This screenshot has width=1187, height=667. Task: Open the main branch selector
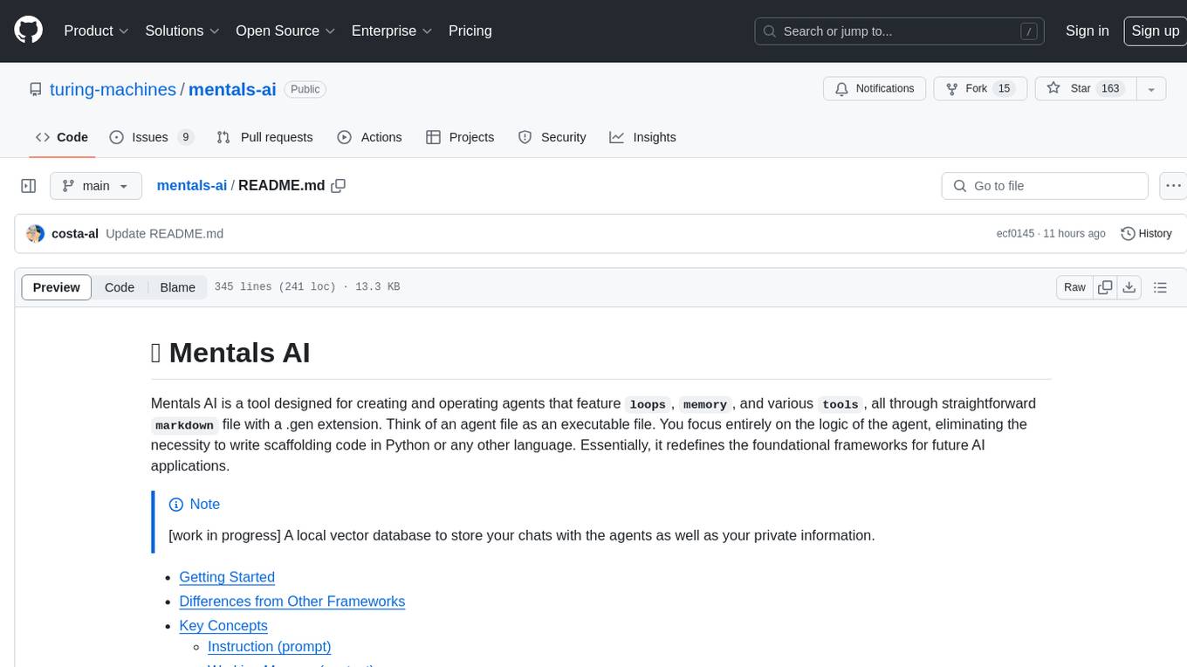tap(95, 186)
